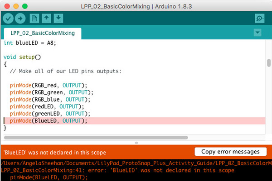Expand the tab options dropdown arrow
Image resolution: width=272 pixels, height=181 pixels.
[257, 33]
